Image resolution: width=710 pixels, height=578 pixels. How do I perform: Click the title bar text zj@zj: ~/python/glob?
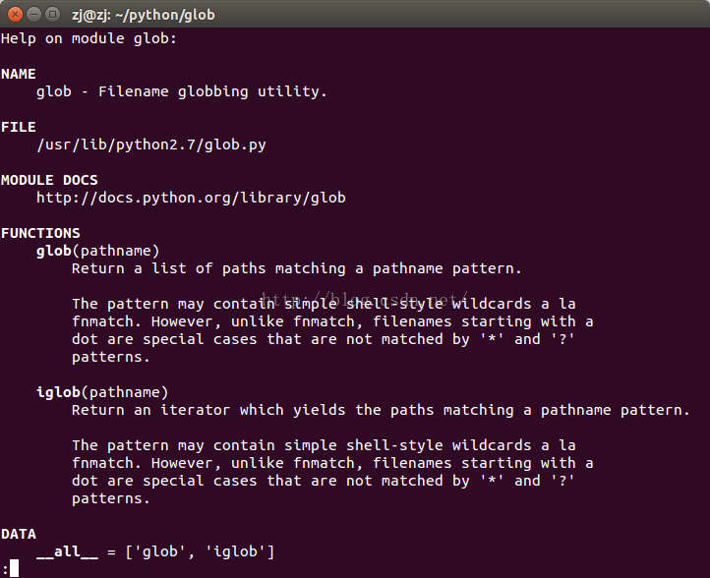(x=144, y=15)
